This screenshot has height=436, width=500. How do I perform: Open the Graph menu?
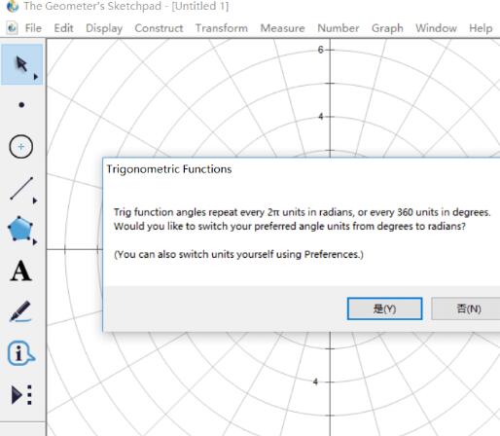point(387,28)
